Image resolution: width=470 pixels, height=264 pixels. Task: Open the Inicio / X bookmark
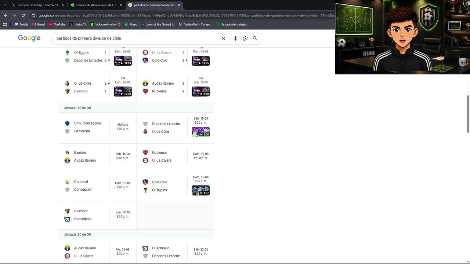tap(78, 25)
